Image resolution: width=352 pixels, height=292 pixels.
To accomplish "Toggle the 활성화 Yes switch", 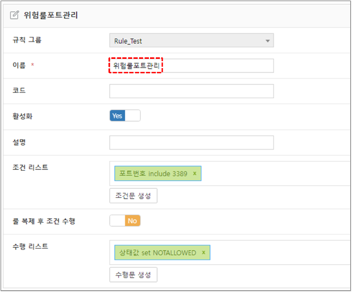I will pyautogui.click(x=125, y=115).
